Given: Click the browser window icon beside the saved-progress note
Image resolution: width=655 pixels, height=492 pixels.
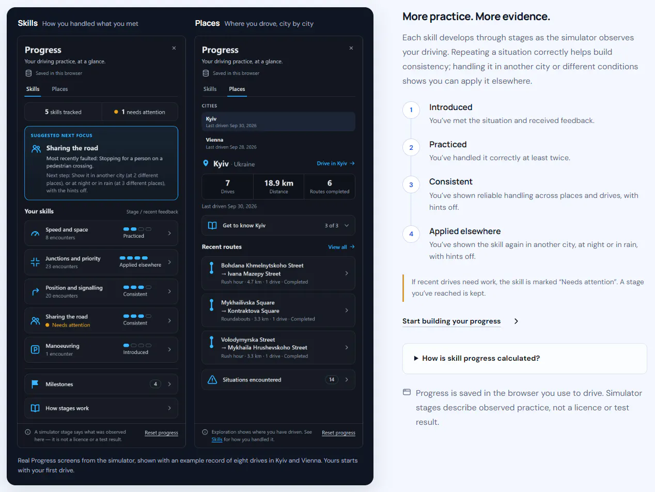Looking at the screenshot, I should pos(407,392).
